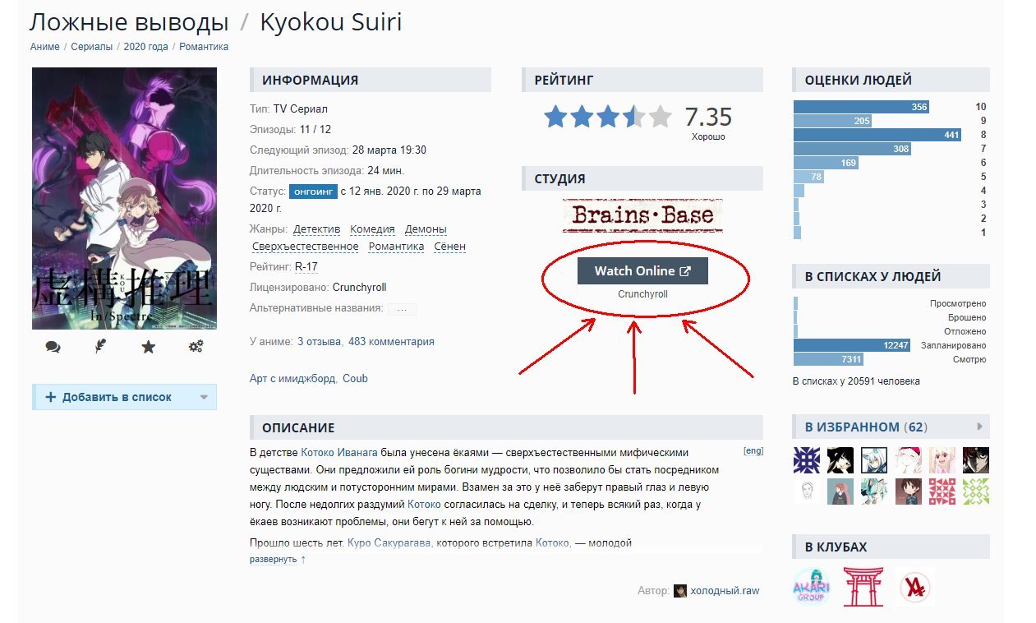Open 2020 года breadcrumb item
1036x623 pixels.
(x=145, y=47)
